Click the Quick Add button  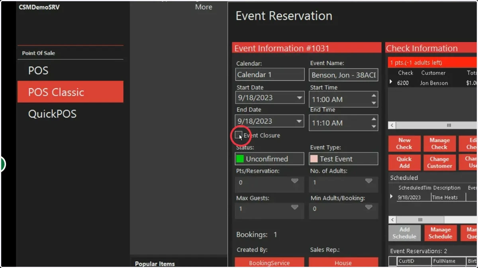click(x=404, y=162)
